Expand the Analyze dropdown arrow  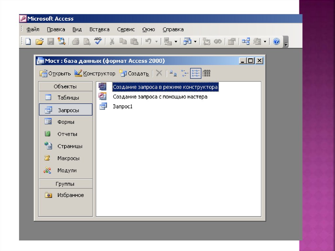195,42
